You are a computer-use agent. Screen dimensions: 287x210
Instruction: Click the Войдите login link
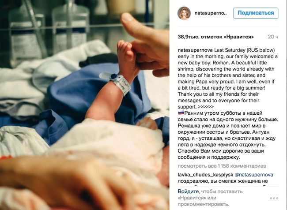tap(188, 191)
